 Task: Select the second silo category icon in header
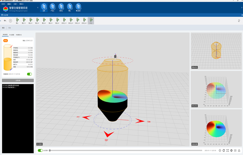click(x=52, y=7)
